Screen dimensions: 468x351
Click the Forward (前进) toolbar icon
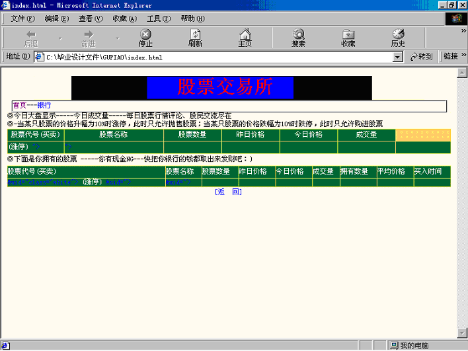(88, 37)
